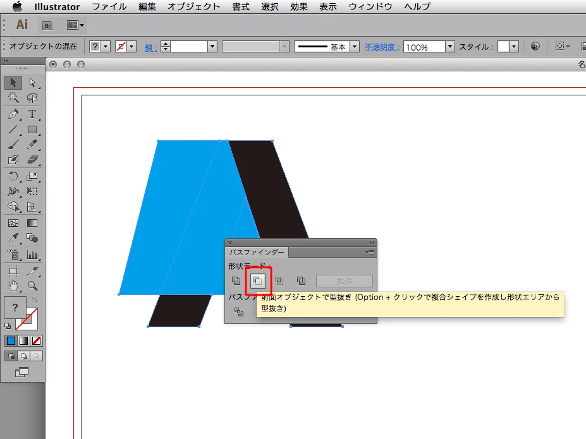Select the Pen tool

(13, 114)
